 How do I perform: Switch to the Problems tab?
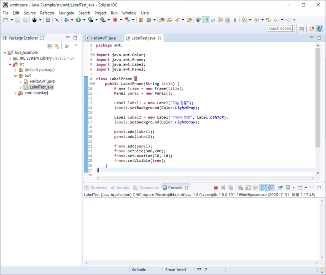pos(96,188)
